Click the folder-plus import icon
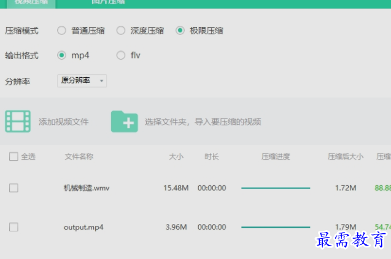Viewport: 391px width, 259px height. pos(125,122)
